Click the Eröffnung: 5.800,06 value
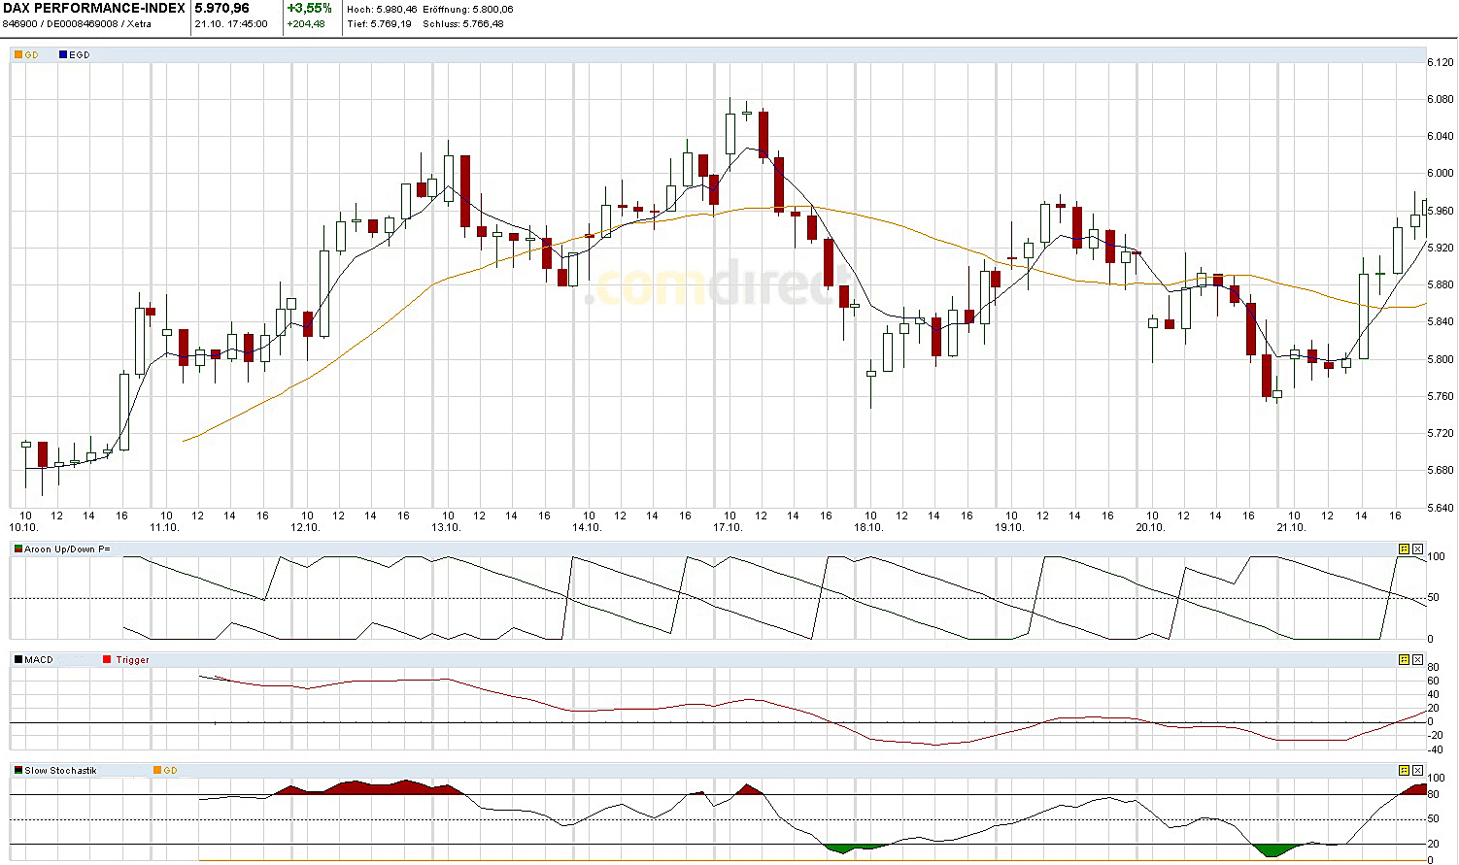The width and height of the screenshot is (1459, 865). pyautogui.click(x=468, y=10)
